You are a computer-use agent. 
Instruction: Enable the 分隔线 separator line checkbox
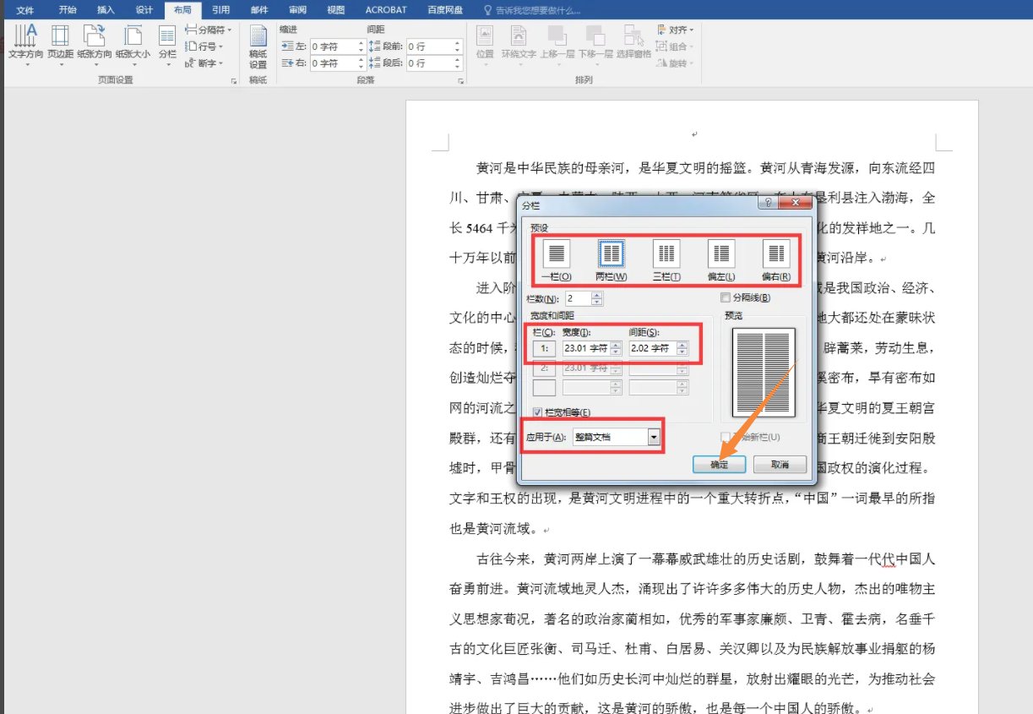725,297
